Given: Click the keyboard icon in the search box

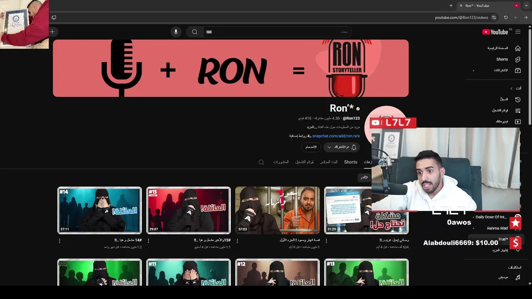Looking at the screenshot, I should tap(209, 32).
